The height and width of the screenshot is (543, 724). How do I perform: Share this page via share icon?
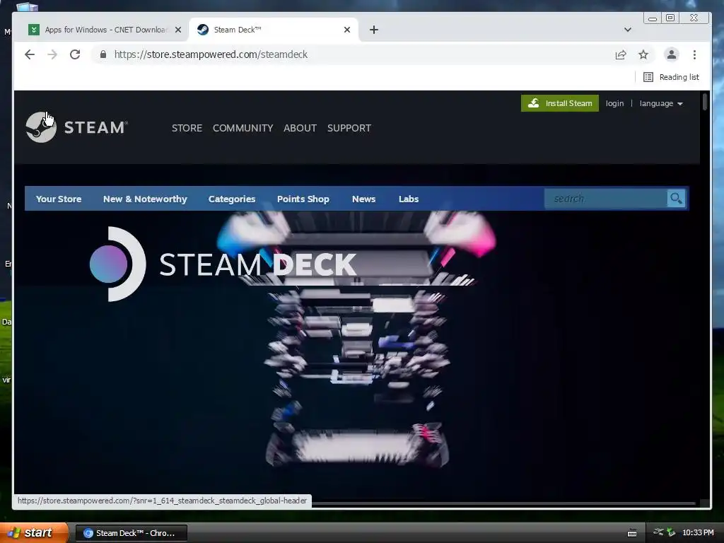tap(621, 54)
